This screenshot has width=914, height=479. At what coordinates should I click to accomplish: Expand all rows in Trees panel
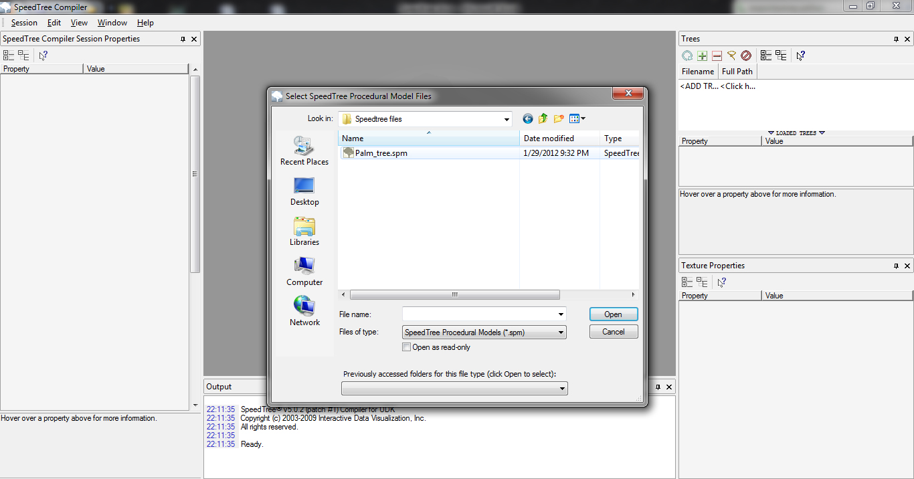pos(766,56)
